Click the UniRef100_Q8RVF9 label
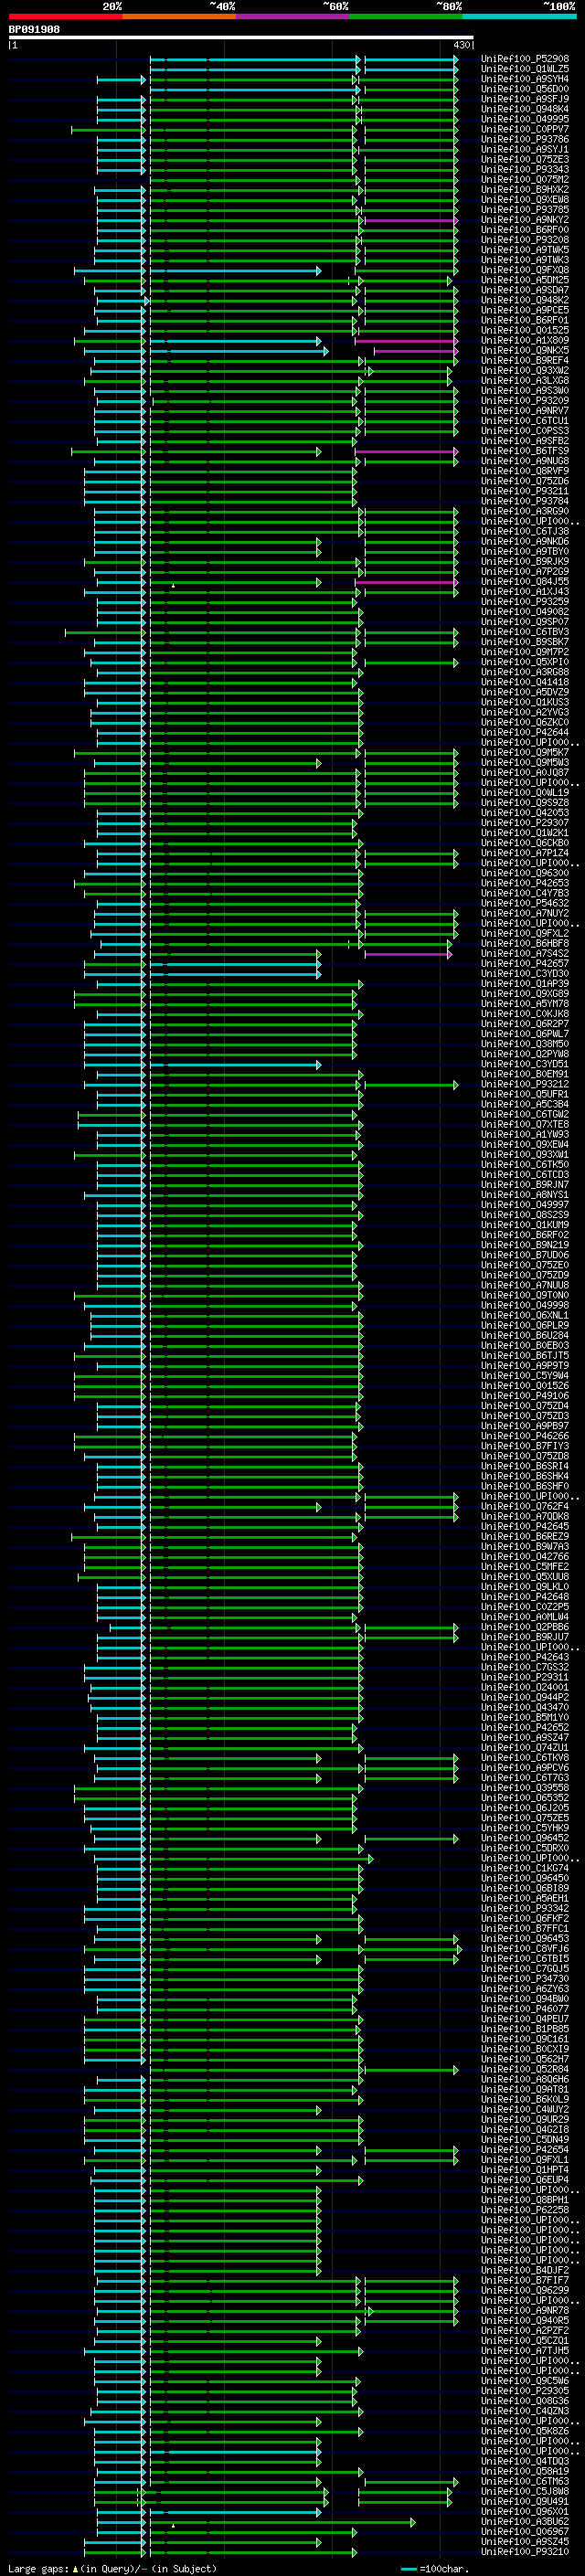This screenshot has height=2576, width=585. 525,471
